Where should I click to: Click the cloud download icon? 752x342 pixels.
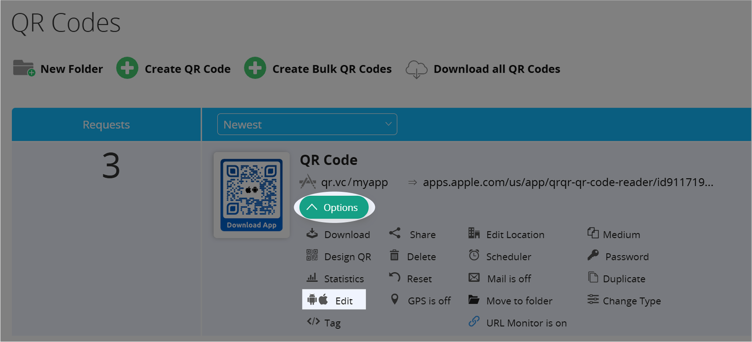[x=416, y=69]
